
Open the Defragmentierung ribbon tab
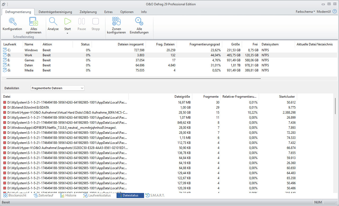(x=18, y=12)
